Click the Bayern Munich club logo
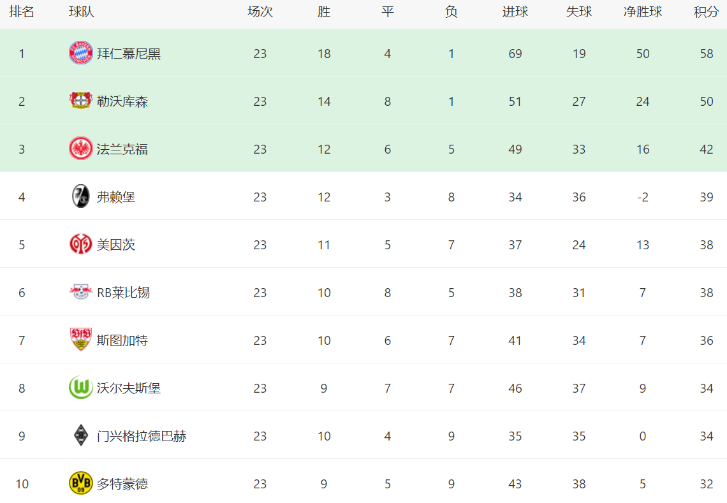727x503 pixels. pos(81,53)
